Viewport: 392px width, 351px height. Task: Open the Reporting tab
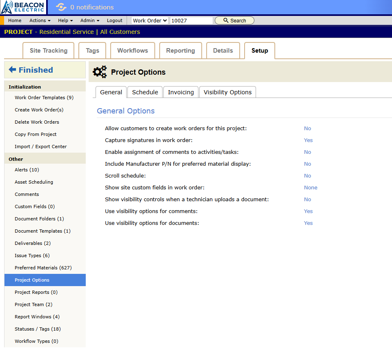[x=180, y=51]
